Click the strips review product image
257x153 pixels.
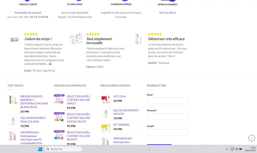[15, 40]
